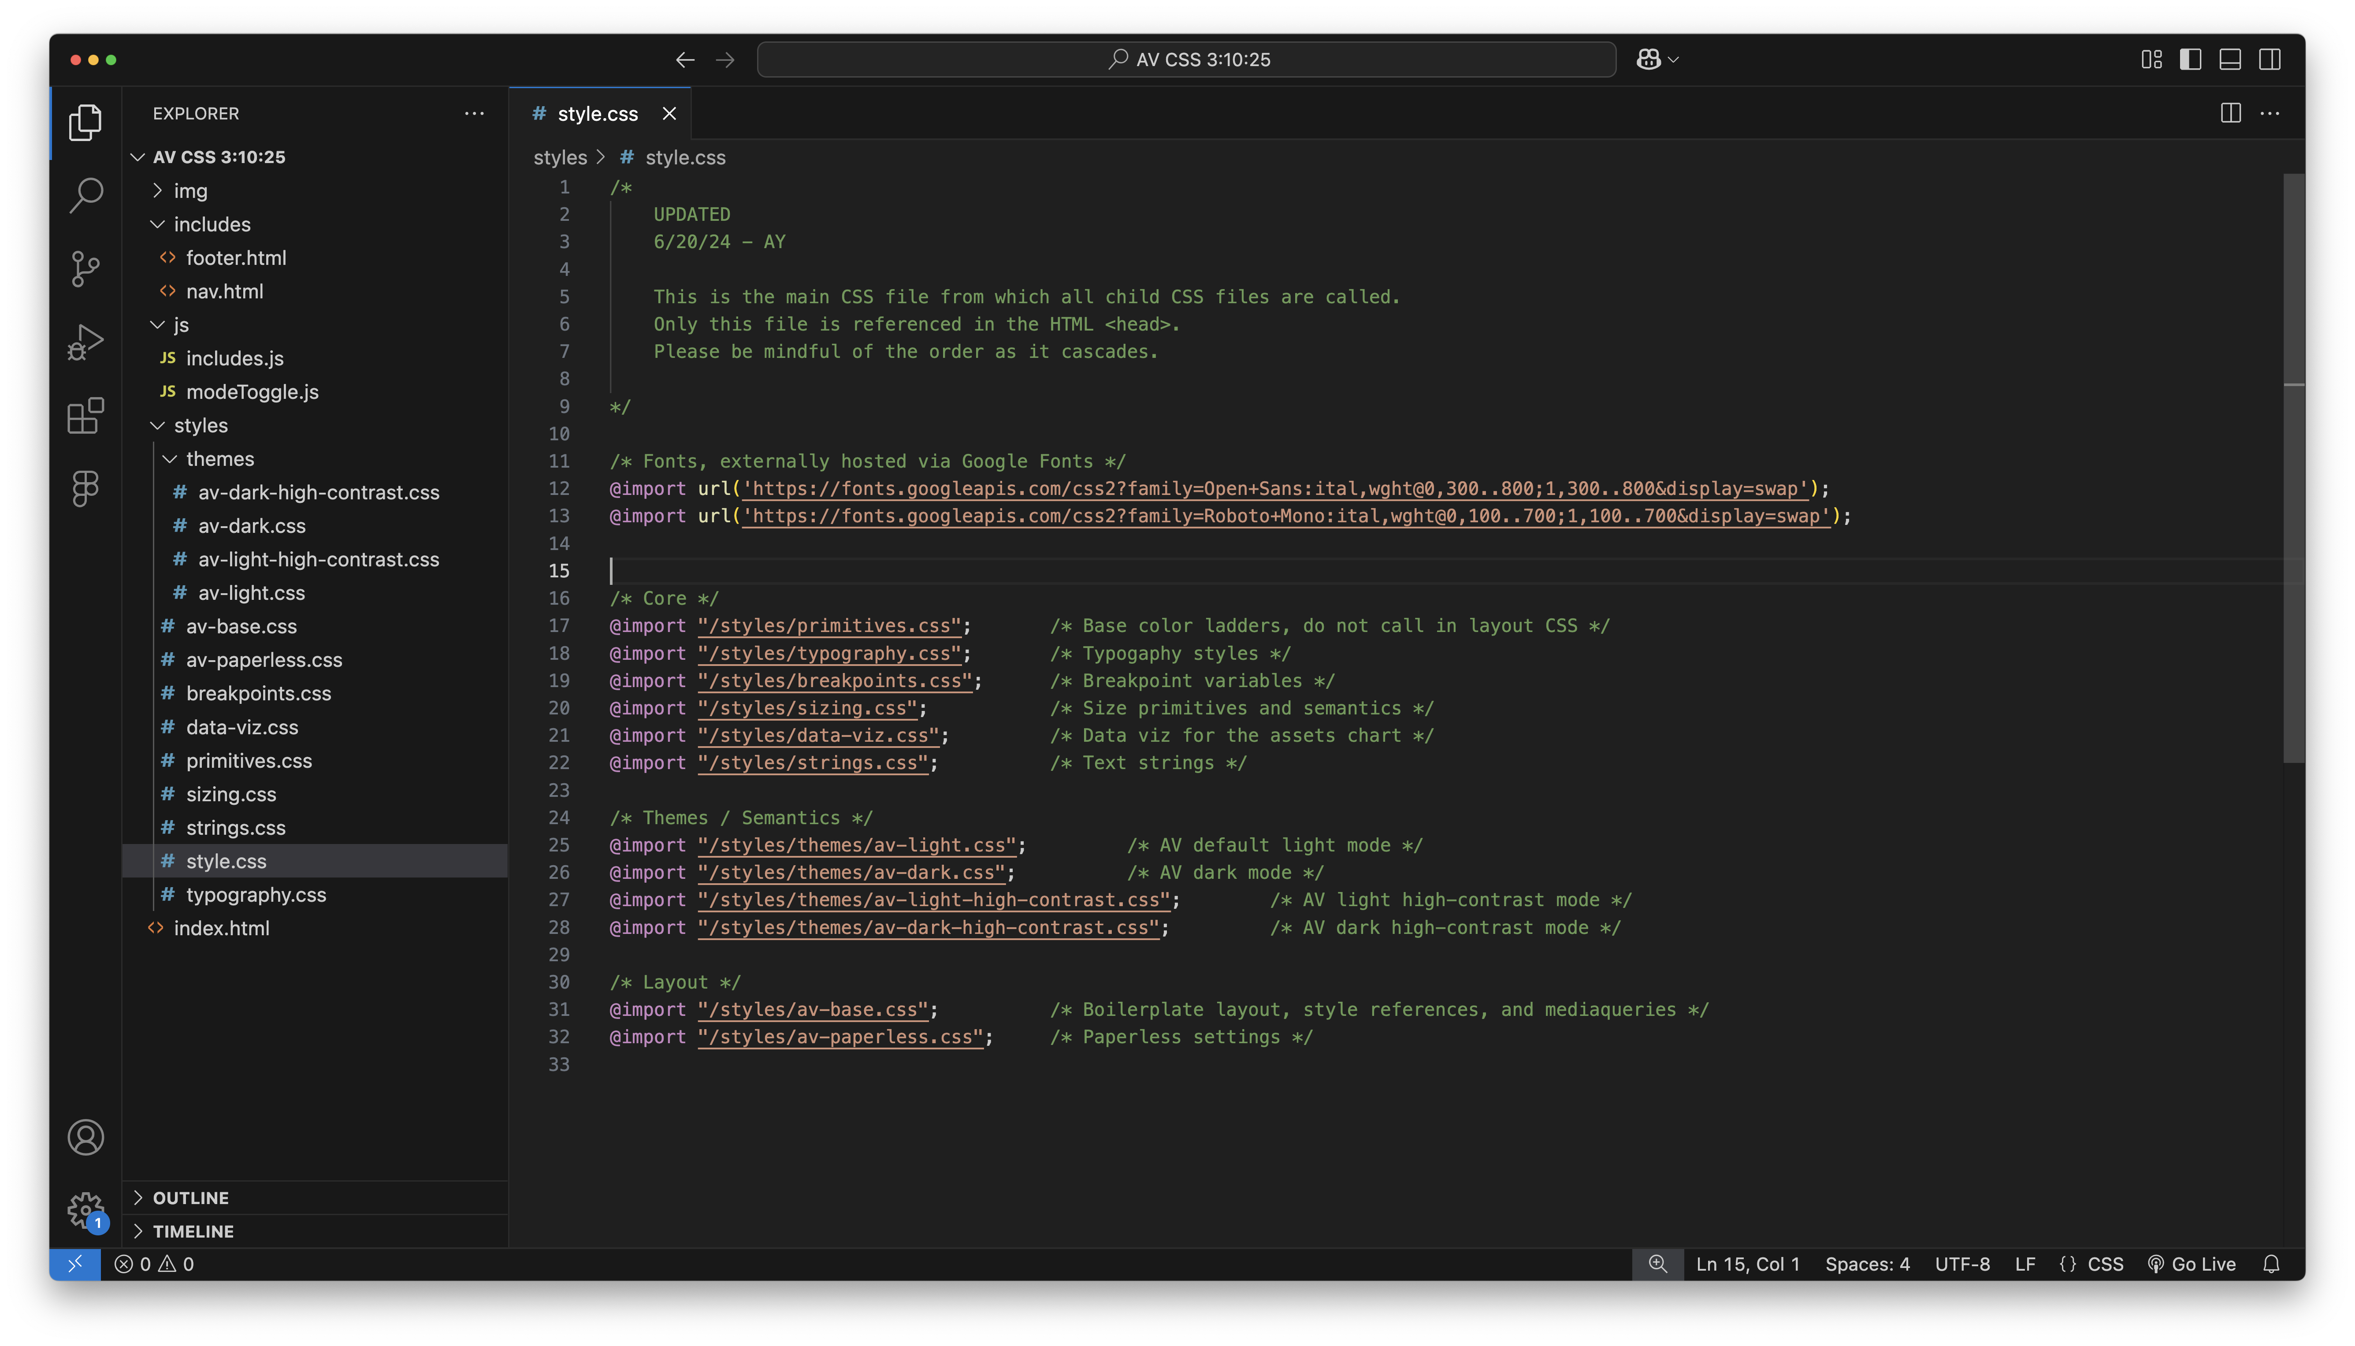Open the Manage gear icon
Viewport: 2355px width, 1346px height.
85,1209
